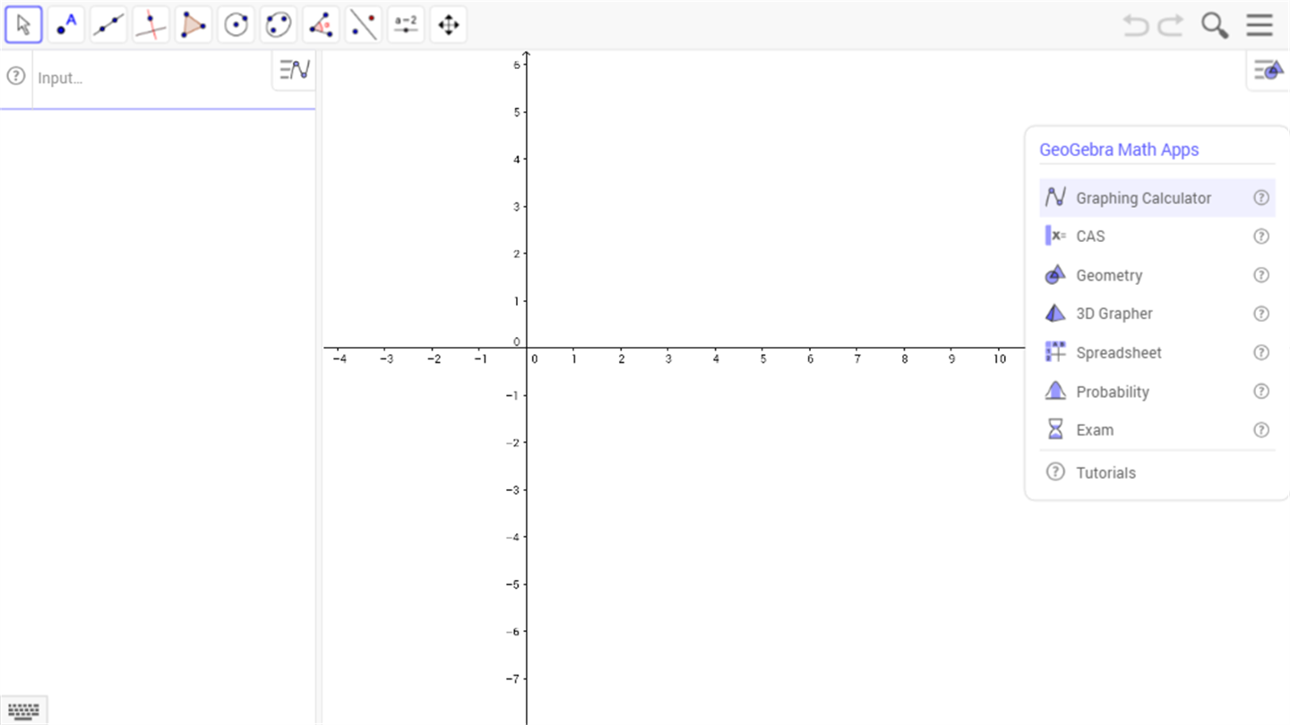Click the algebra Input field
The image size is (1290, 725).
click(x=152, y=78)
